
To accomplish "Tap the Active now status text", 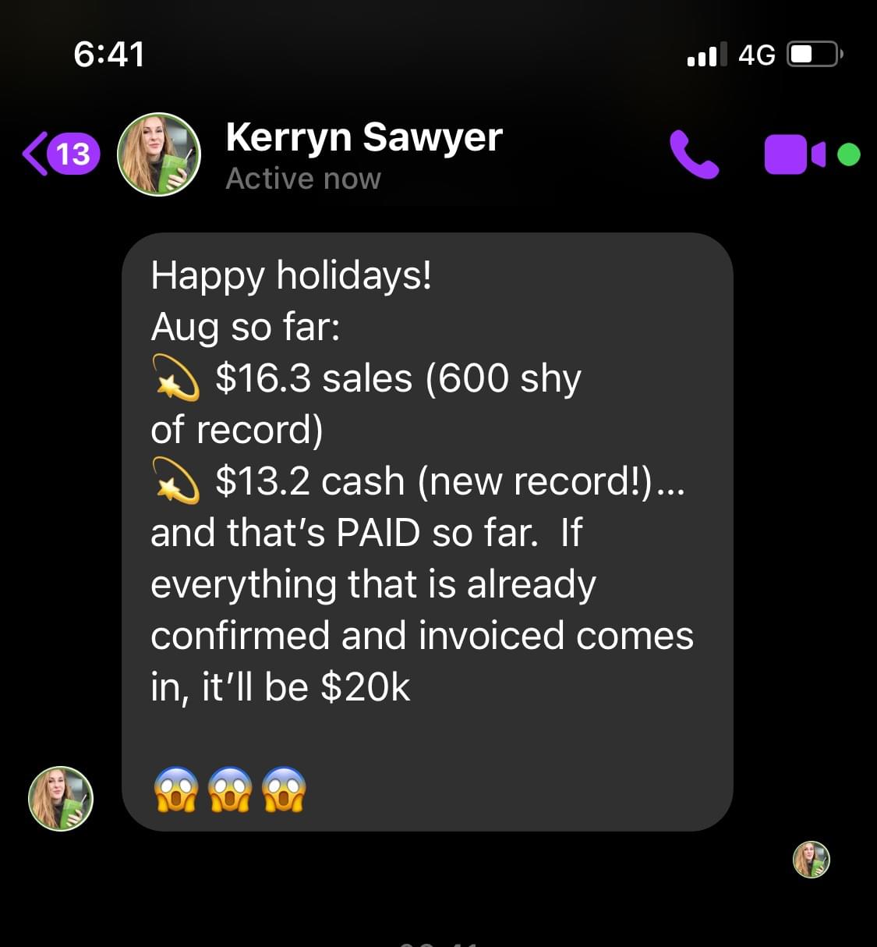I will tap(303, 179).
